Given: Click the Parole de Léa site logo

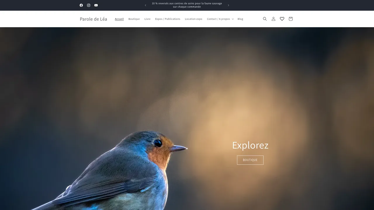Looking at the screenshot, I should pos(93,19).
